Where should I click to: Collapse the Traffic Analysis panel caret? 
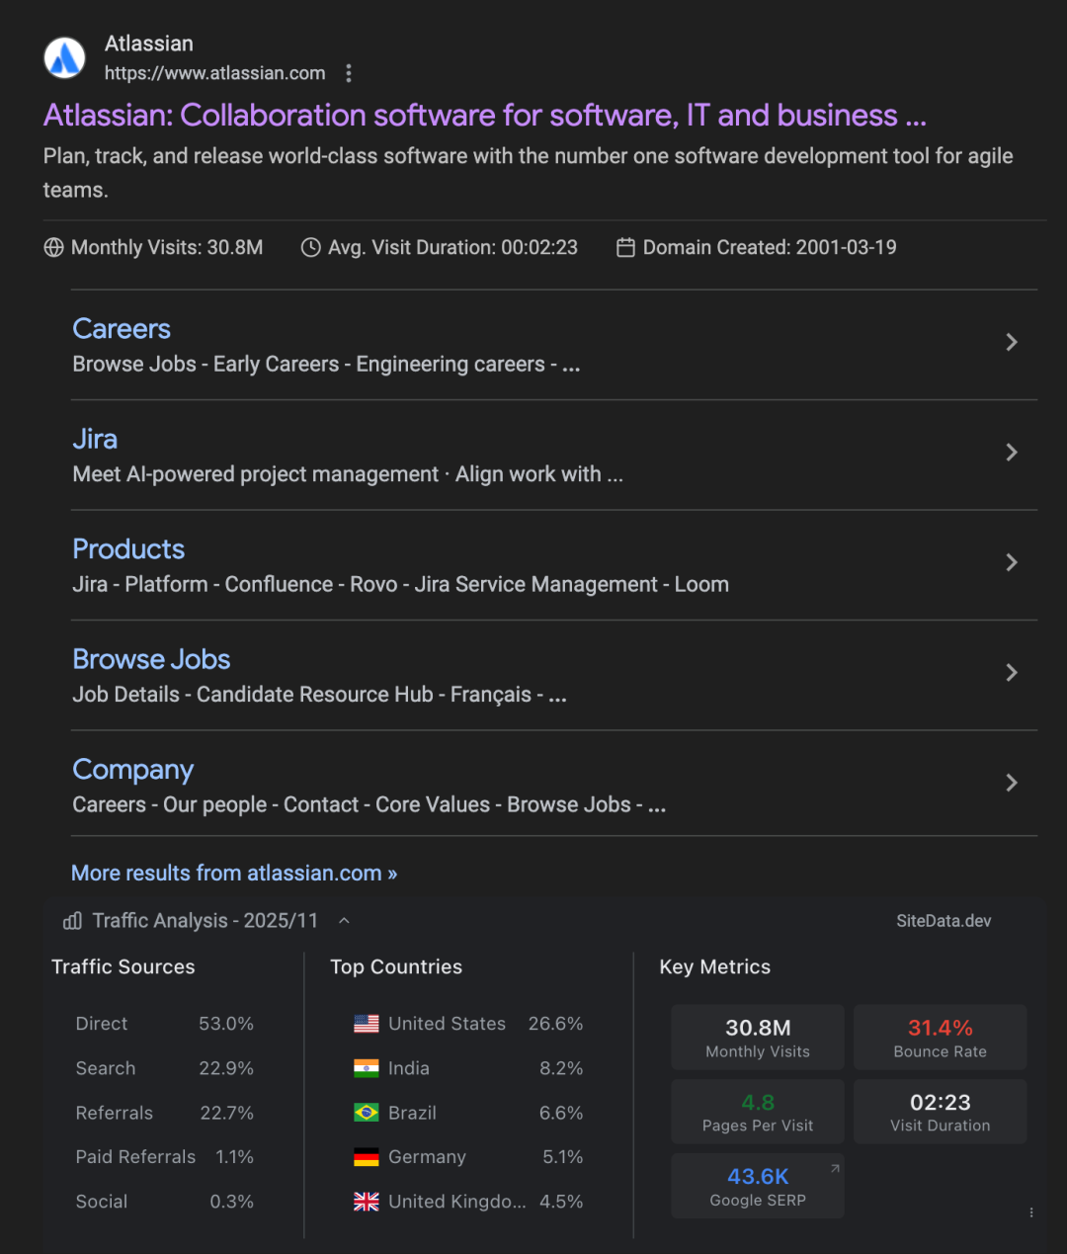[344, 921]
